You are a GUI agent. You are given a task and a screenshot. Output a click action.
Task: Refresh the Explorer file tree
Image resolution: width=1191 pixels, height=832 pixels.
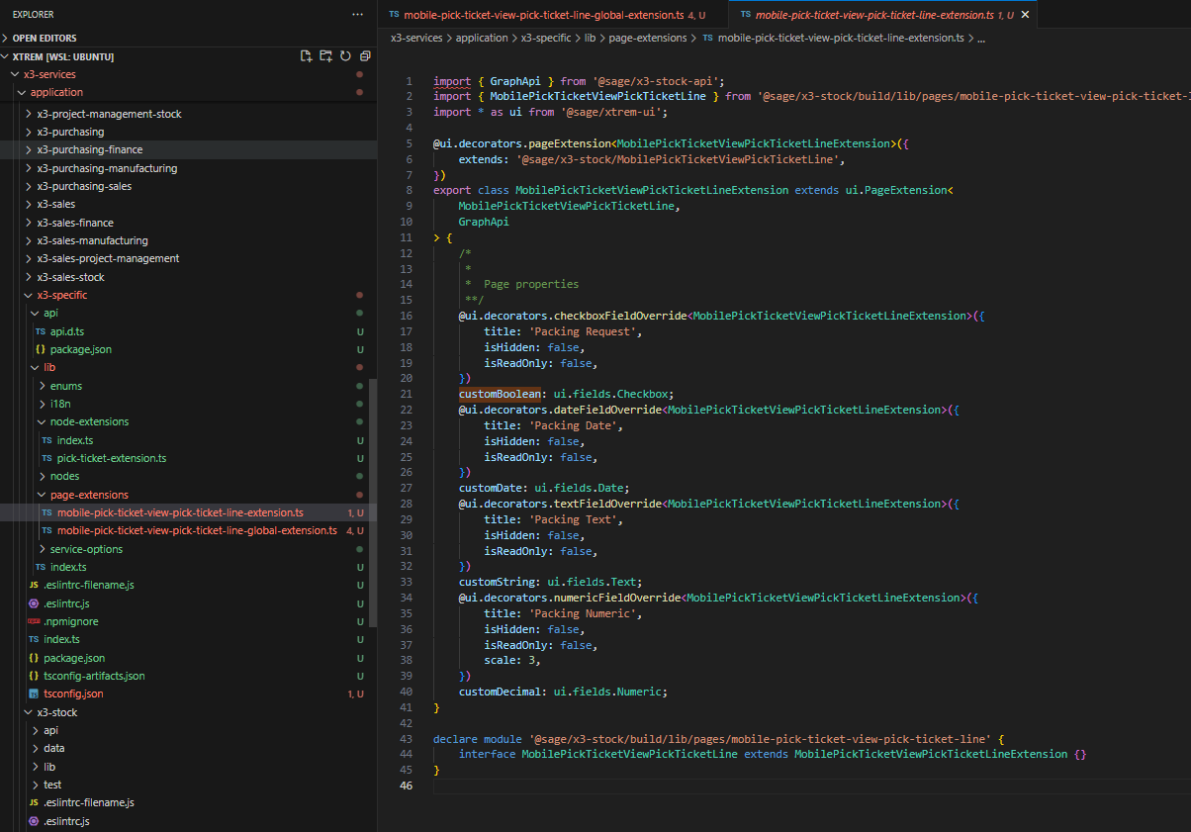coord(345,56)
